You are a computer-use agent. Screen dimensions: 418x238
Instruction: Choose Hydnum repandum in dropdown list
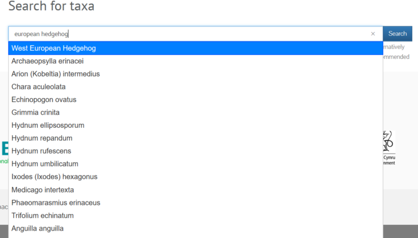(196, 138)
